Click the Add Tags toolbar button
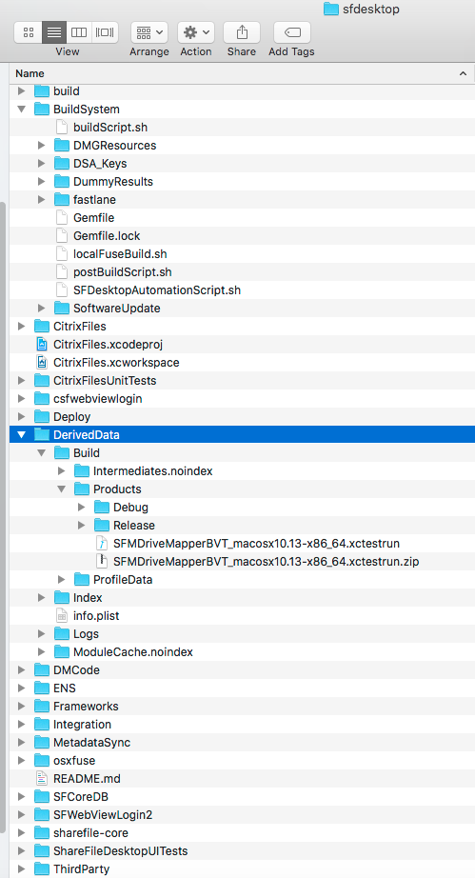 coord(292,32)
